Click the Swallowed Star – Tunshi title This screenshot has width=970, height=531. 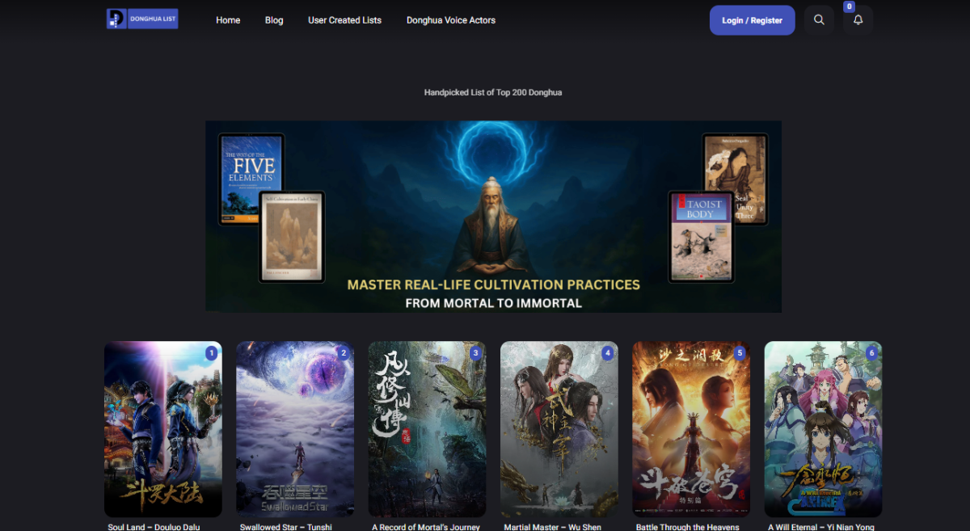286,527
